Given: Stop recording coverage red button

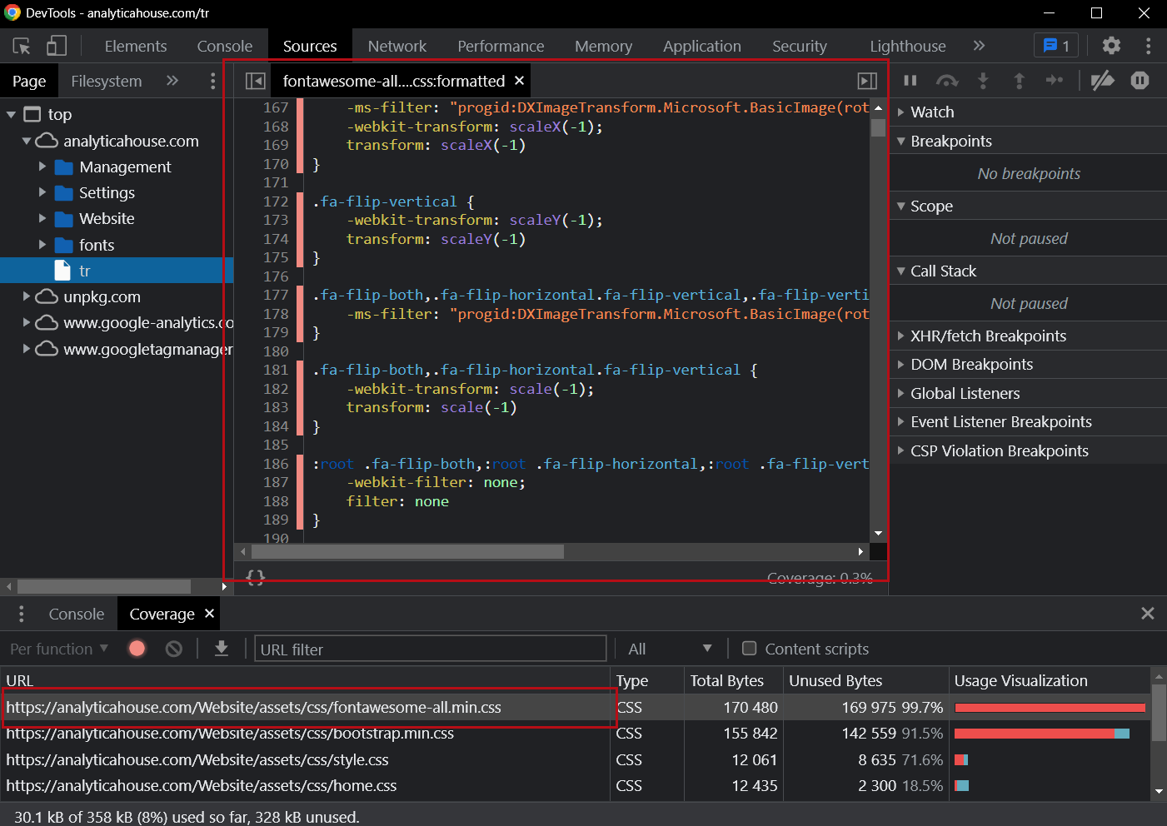Looking at the screenshot, I should point(137,649).
